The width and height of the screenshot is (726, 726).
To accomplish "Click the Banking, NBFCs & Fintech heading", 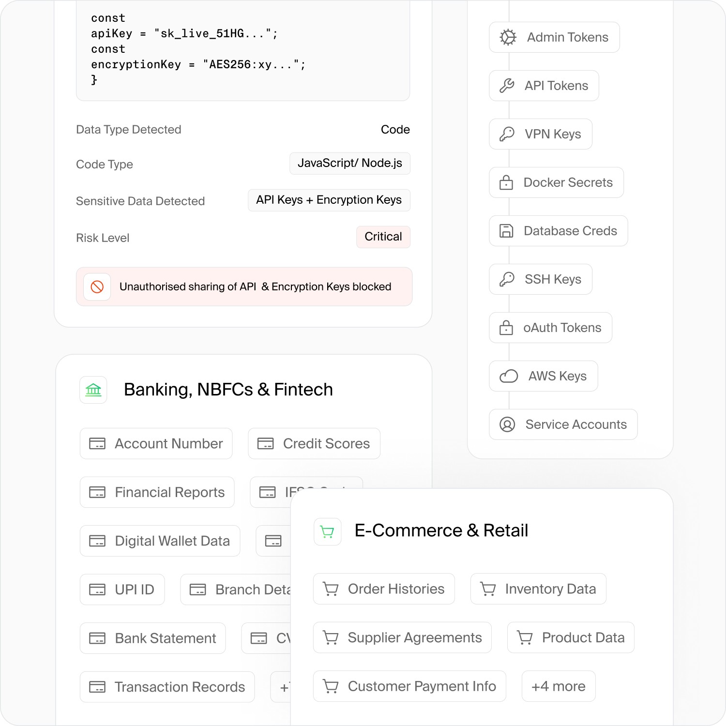I will click(228, 390).
